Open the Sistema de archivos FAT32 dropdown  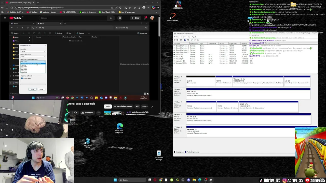point(33,57)
